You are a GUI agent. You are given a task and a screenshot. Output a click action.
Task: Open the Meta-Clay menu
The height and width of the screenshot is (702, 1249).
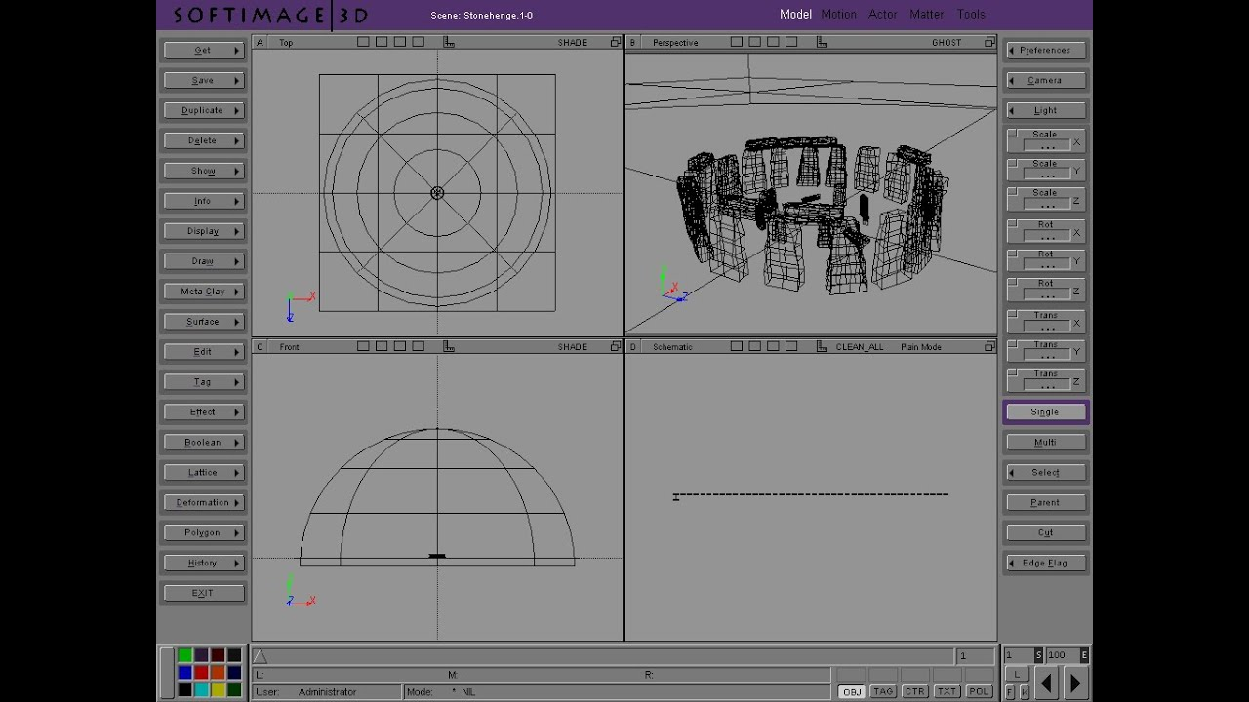click(203, 292)
